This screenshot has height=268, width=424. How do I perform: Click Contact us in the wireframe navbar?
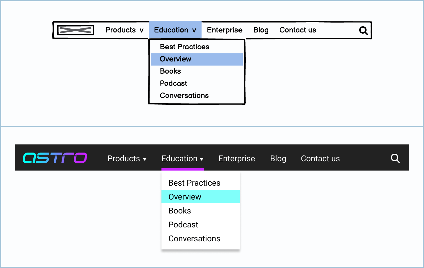tap(298, 30)
